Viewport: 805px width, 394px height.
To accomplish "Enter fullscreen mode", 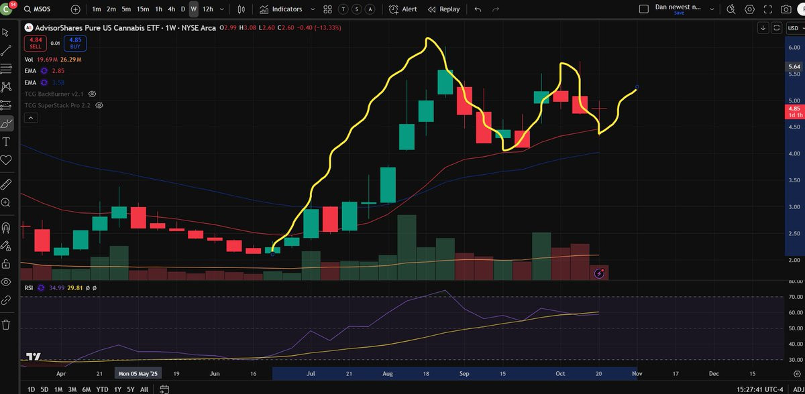I will pos(768,9).
